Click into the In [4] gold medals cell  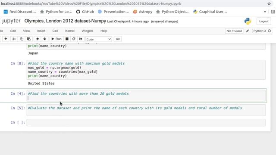146,96
